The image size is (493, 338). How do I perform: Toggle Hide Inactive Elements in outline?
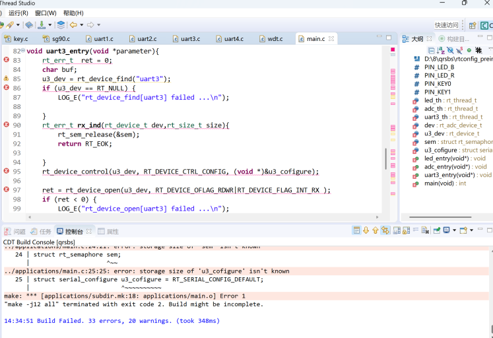click(x=478, y=50)
